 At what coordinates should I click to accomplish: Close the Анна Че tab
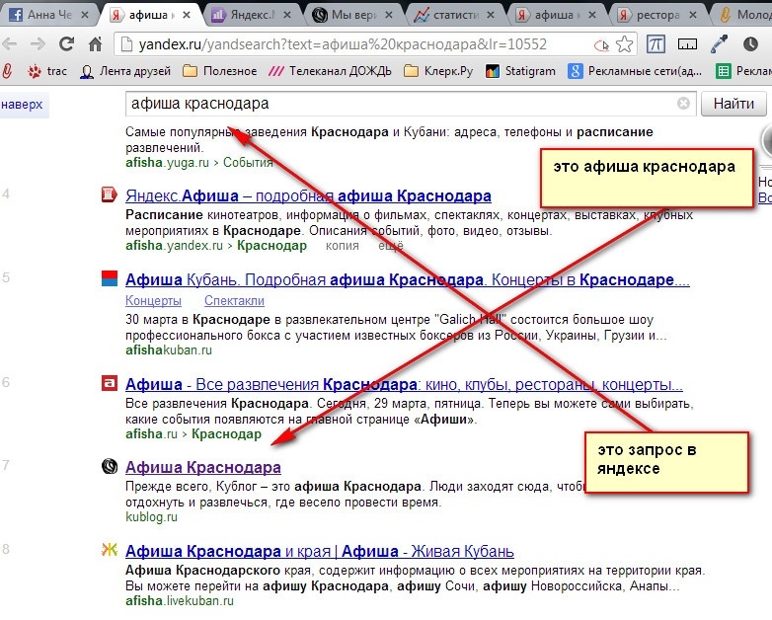85,15
